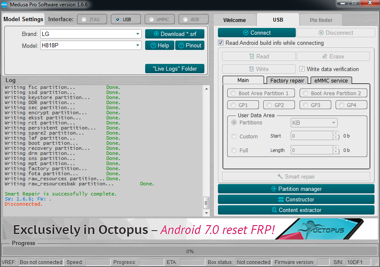
Task: Click the VREF Box not connected field
Action: click(41, 262)
